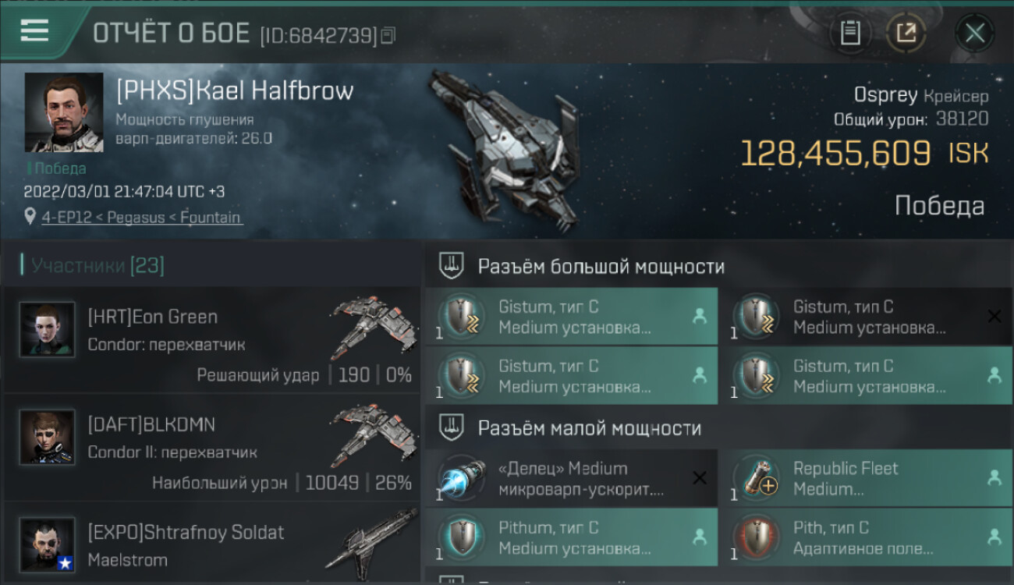Open the Pithum type C module
Image resolution: width=1014 pixels, height=585 pixels.
pyautogui.click(x=572, y=537)
